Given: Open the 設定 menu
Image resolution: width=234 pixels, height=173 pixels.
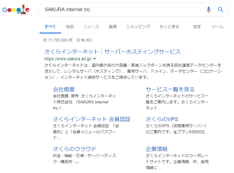Looking at the screenshot, I should pos(197,27).
